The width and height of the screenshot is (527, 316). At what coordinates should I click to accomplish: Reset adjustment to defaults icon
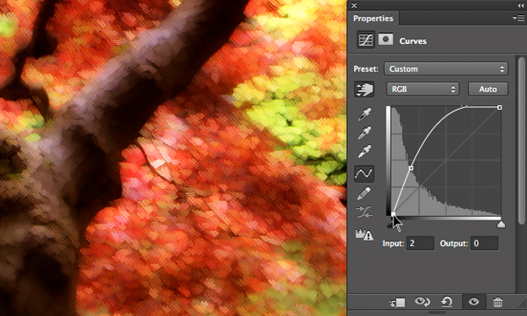click(447, 302)
